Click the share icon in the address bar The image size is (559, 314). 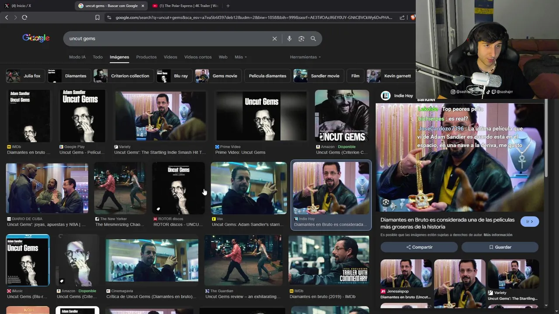click(x=402, y=17)
